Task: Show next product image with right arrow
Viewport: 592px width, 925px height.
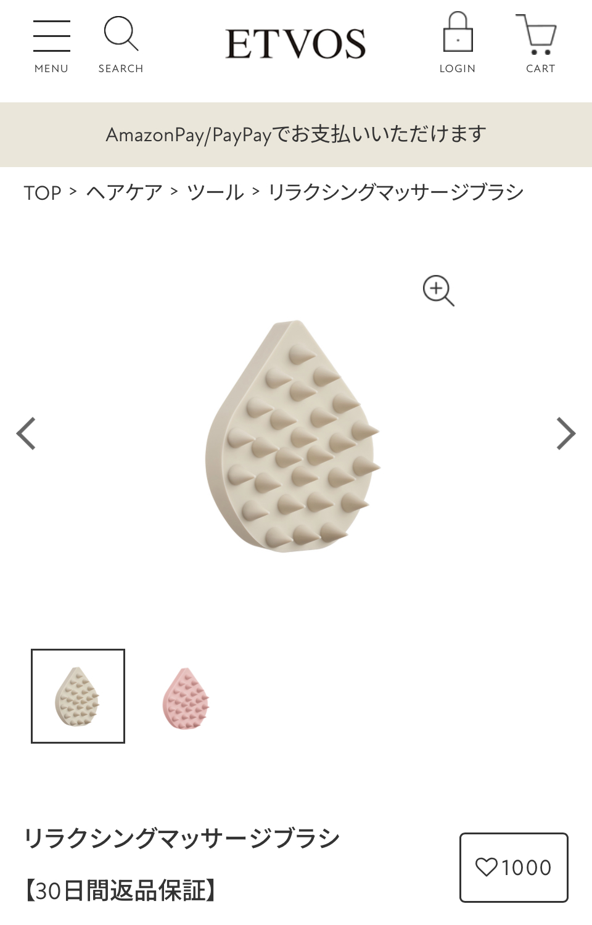Action: click(x=565, y=434)
